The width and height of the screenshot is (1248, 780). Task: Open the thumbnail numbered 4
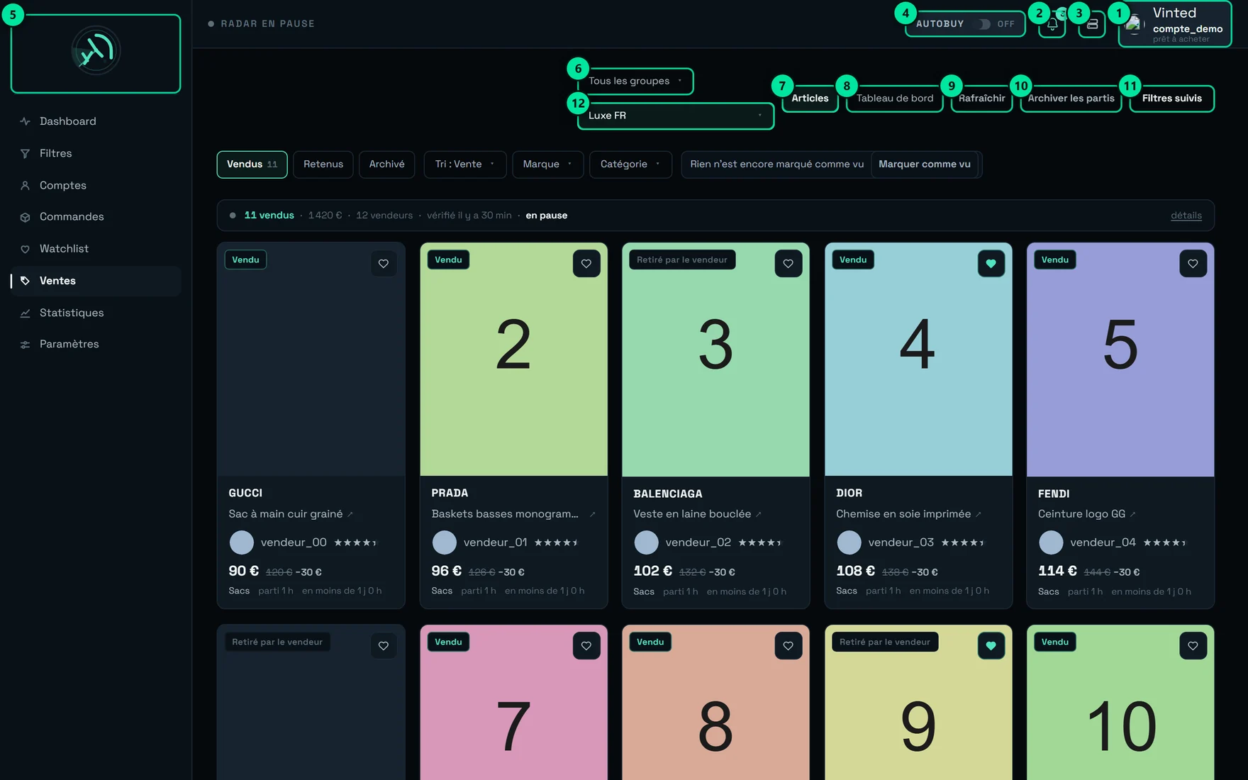point(918,360)
